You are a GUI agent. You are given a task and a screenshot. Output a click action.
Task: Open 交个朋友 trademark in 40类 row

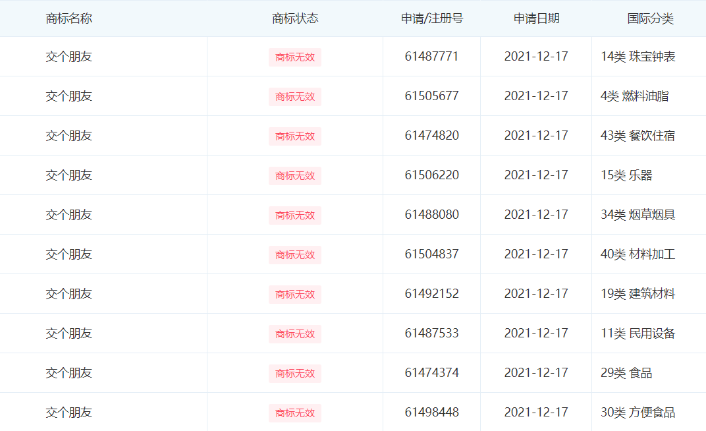[x=69, y=254]
